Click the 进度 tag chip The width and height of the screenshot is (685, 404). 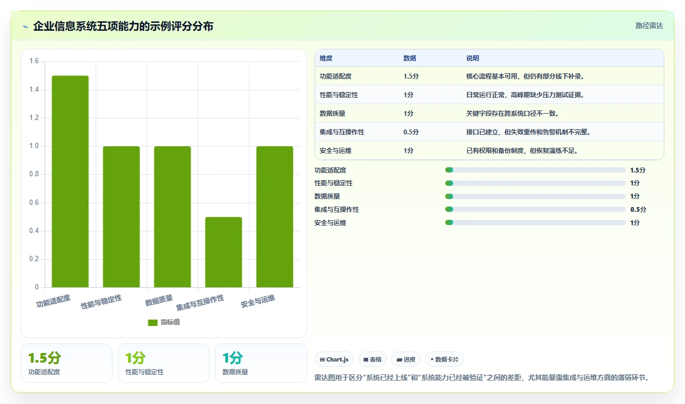point(406,359)
